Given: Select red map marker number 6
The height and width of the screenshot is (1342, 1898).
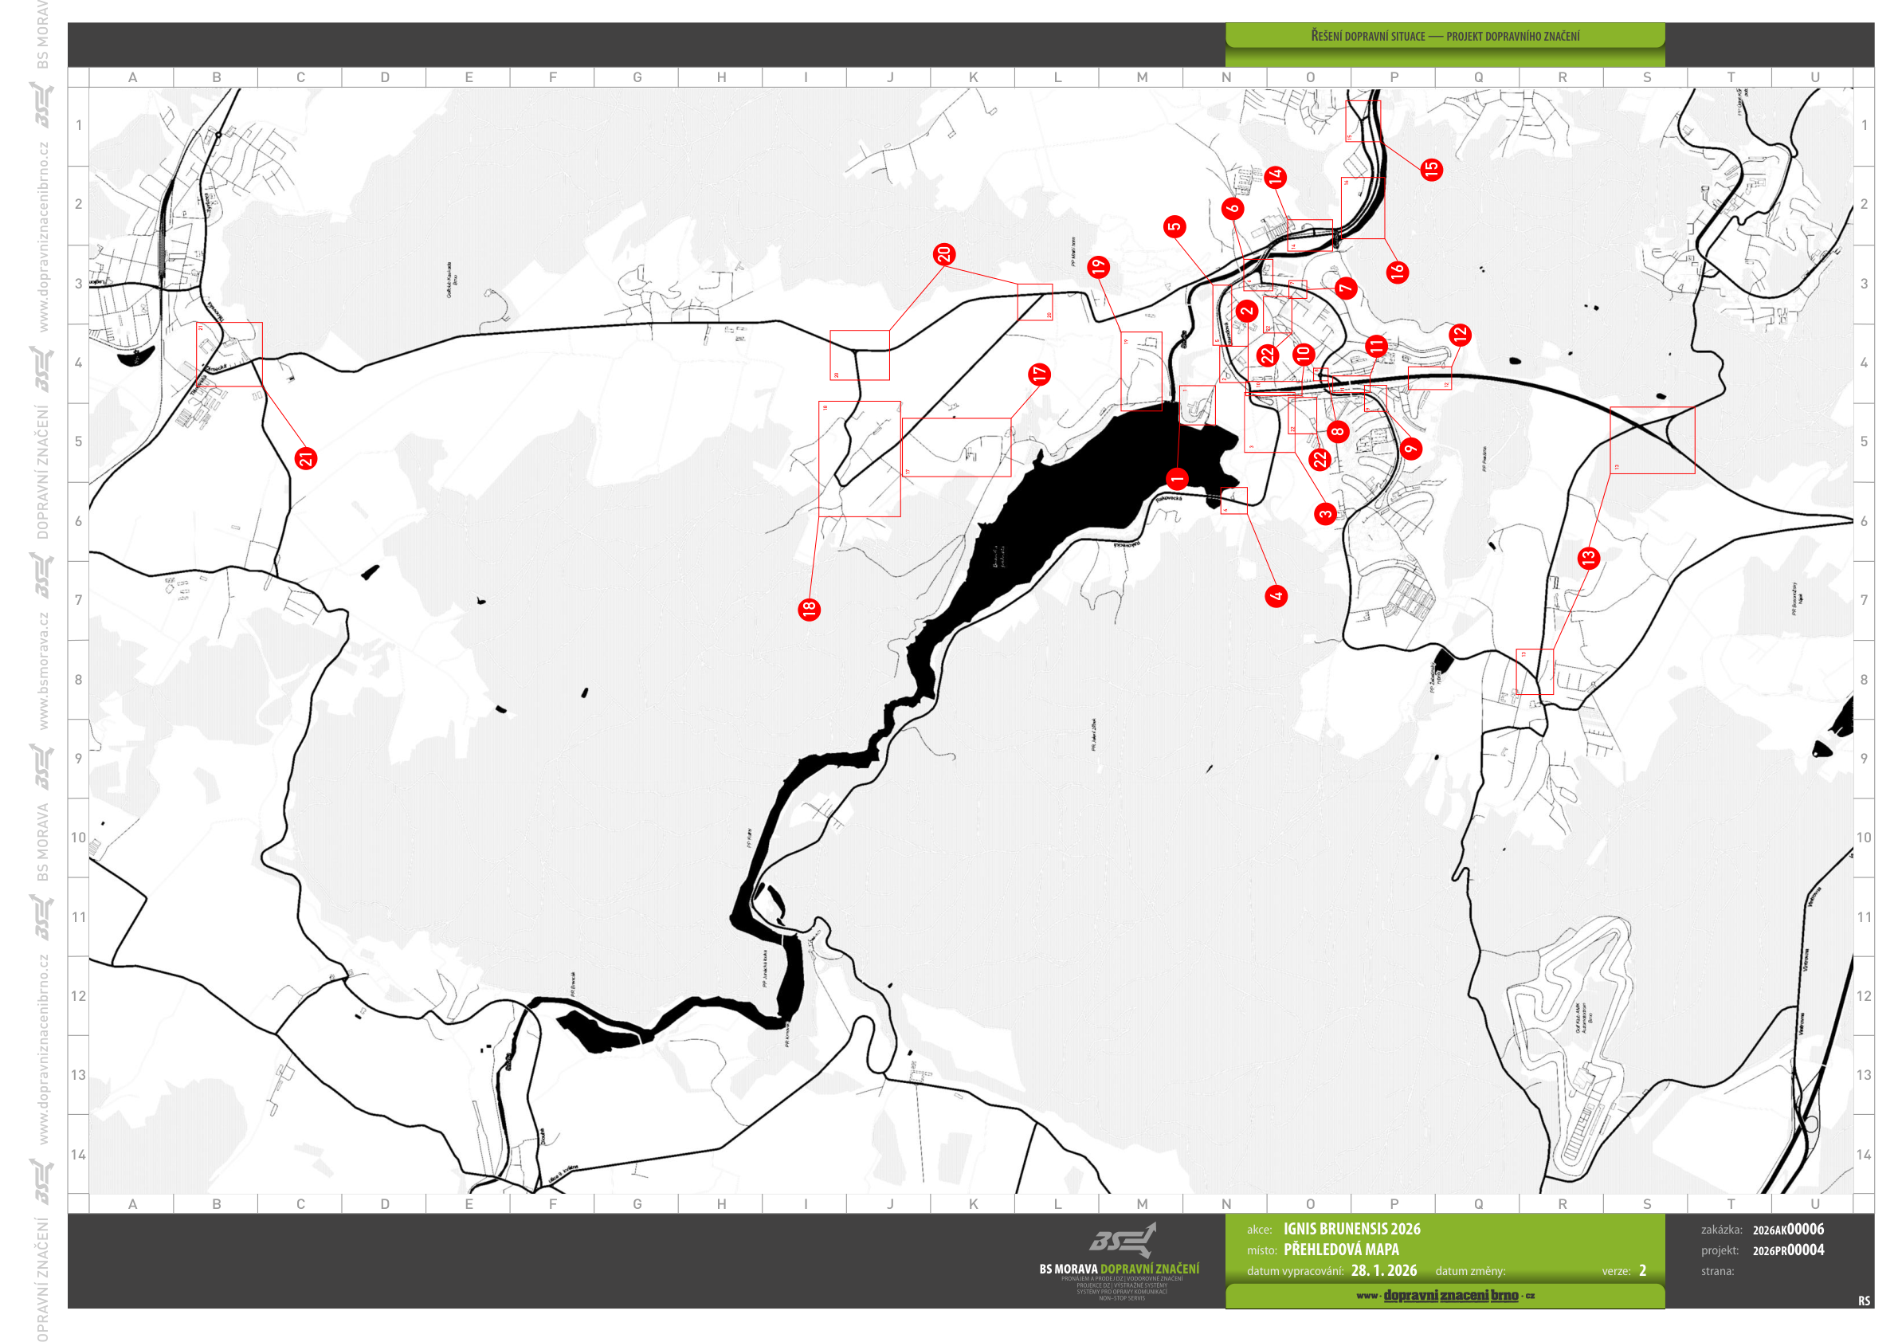Looking at the screenshot, I should point(1233,207).
